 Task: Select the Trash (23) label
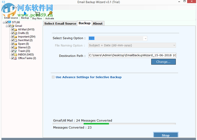point(24,51)
